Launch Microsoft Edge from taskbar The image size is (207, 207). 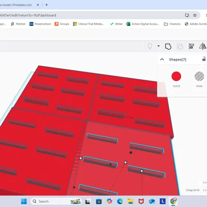point(120,201)
